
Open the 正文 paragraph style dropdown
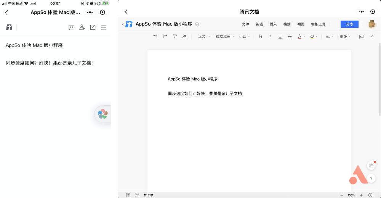pyautogui.click(x=204, y=36)
